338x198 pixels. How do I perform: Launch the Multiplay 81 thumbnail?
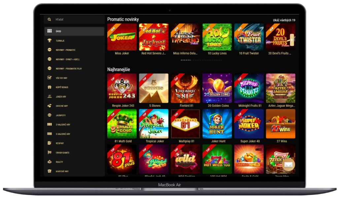point(186,124)
